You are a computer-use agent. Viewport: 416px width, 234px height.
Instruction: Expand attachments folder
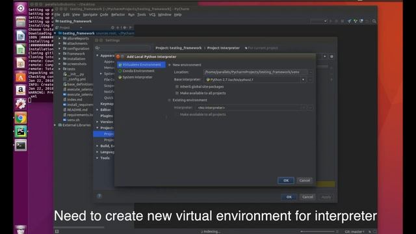[x=59, y=44]
